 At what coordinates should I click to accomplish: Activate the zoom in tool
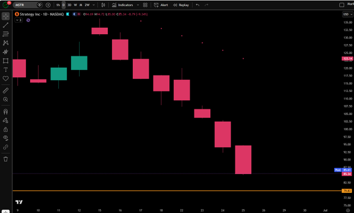point(6,99)
